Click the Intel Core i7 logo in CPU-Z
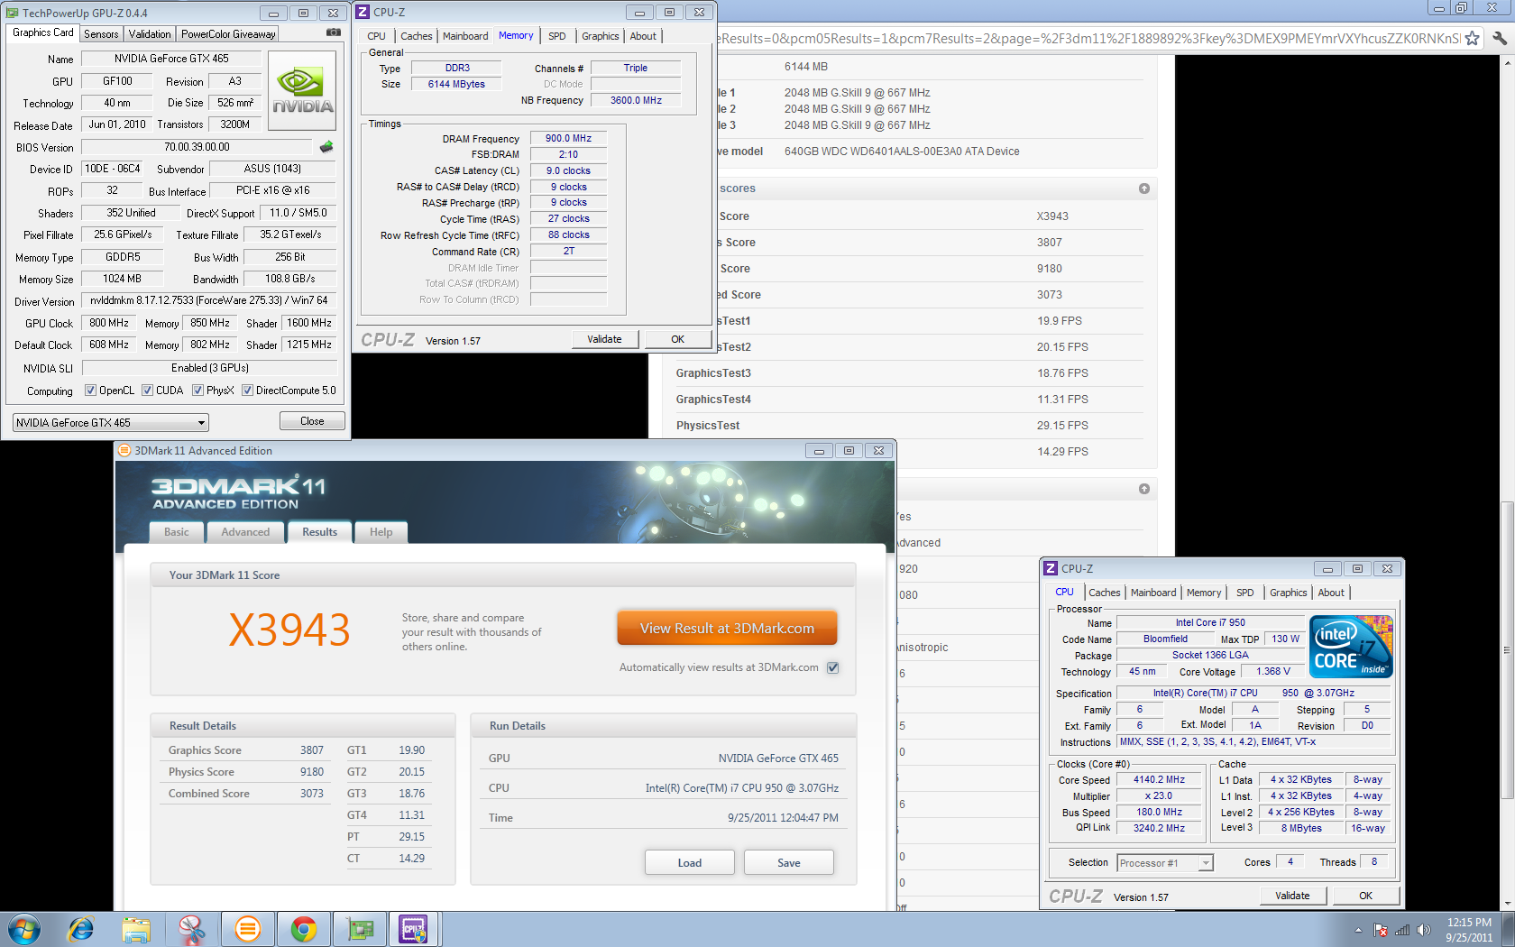Viewport: 1515px width, 947px height. click(x=1351, y=647)
